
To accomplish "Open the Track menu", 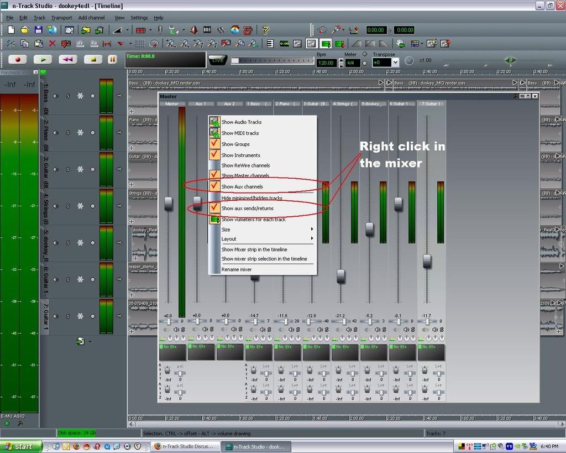I will point(40,17).
